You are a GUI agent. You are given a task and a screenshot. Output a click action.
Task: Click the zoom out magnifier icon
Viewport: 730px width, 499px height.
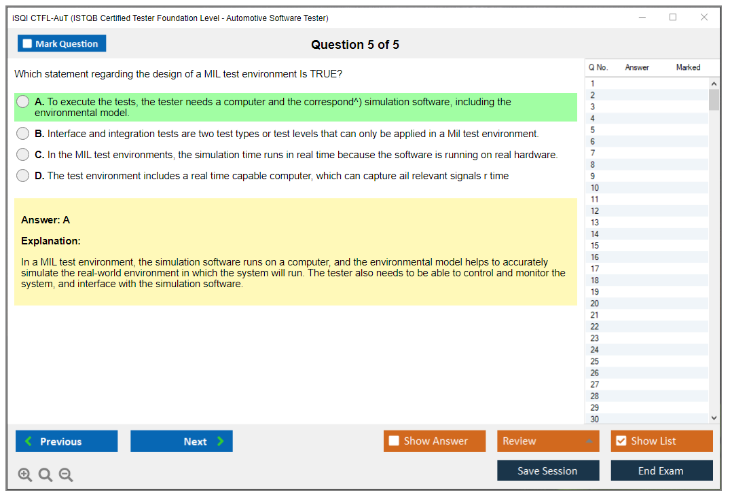(66, 475)
